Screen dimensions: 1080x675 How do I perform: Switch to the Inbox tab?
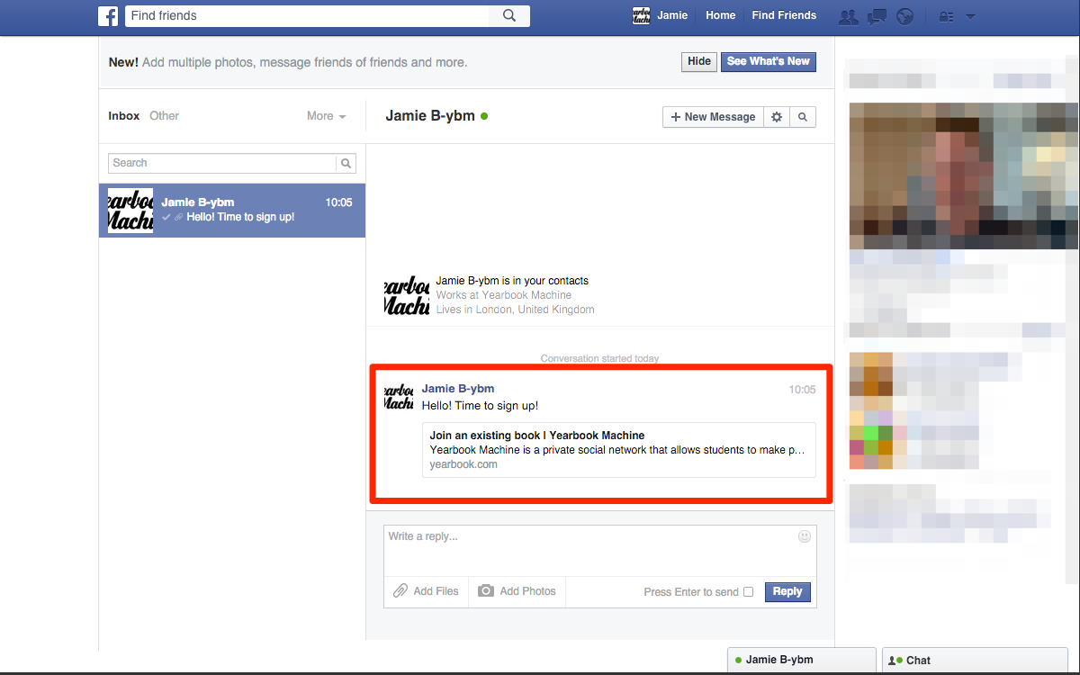point(124,116)
